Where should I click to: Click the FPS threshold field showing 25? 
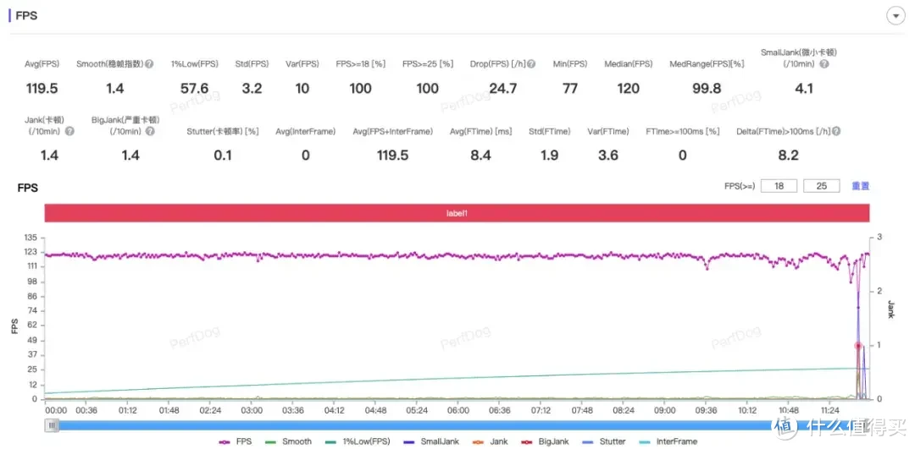coord(821,186)
